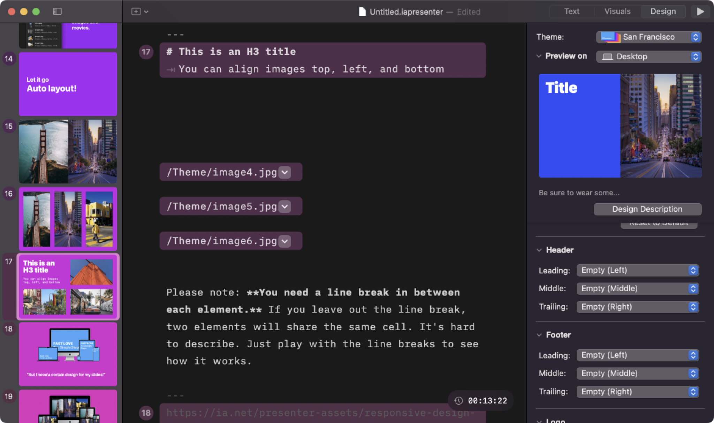Change Footer Middle dropdown option
The width and height of the screenshot is (714, 423).
[637, 373]
